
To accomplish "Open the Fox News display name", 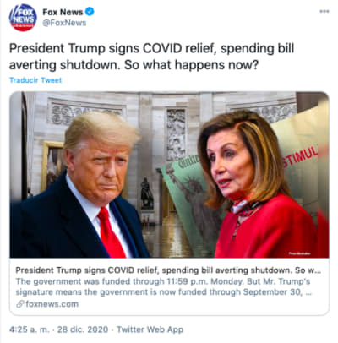I will (63, 12).
